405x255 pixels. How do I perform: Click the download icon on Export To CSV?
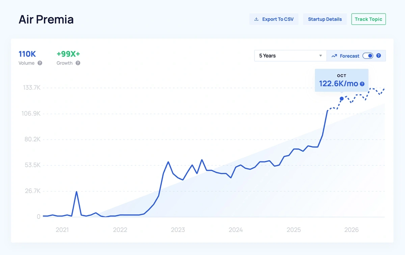tap(257, 19)
